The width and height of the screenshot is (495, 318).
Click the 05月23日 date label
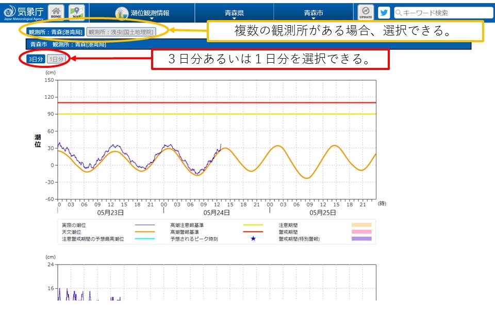click(x=110, y=213)
